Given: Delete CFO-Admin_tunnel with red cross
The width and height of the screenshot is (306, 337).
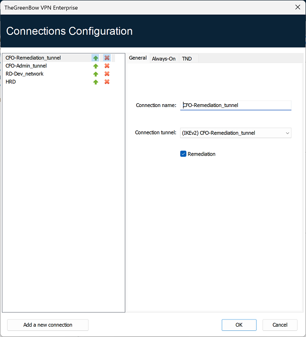Looking at the screenshot, I should click(x=107, y=66).
